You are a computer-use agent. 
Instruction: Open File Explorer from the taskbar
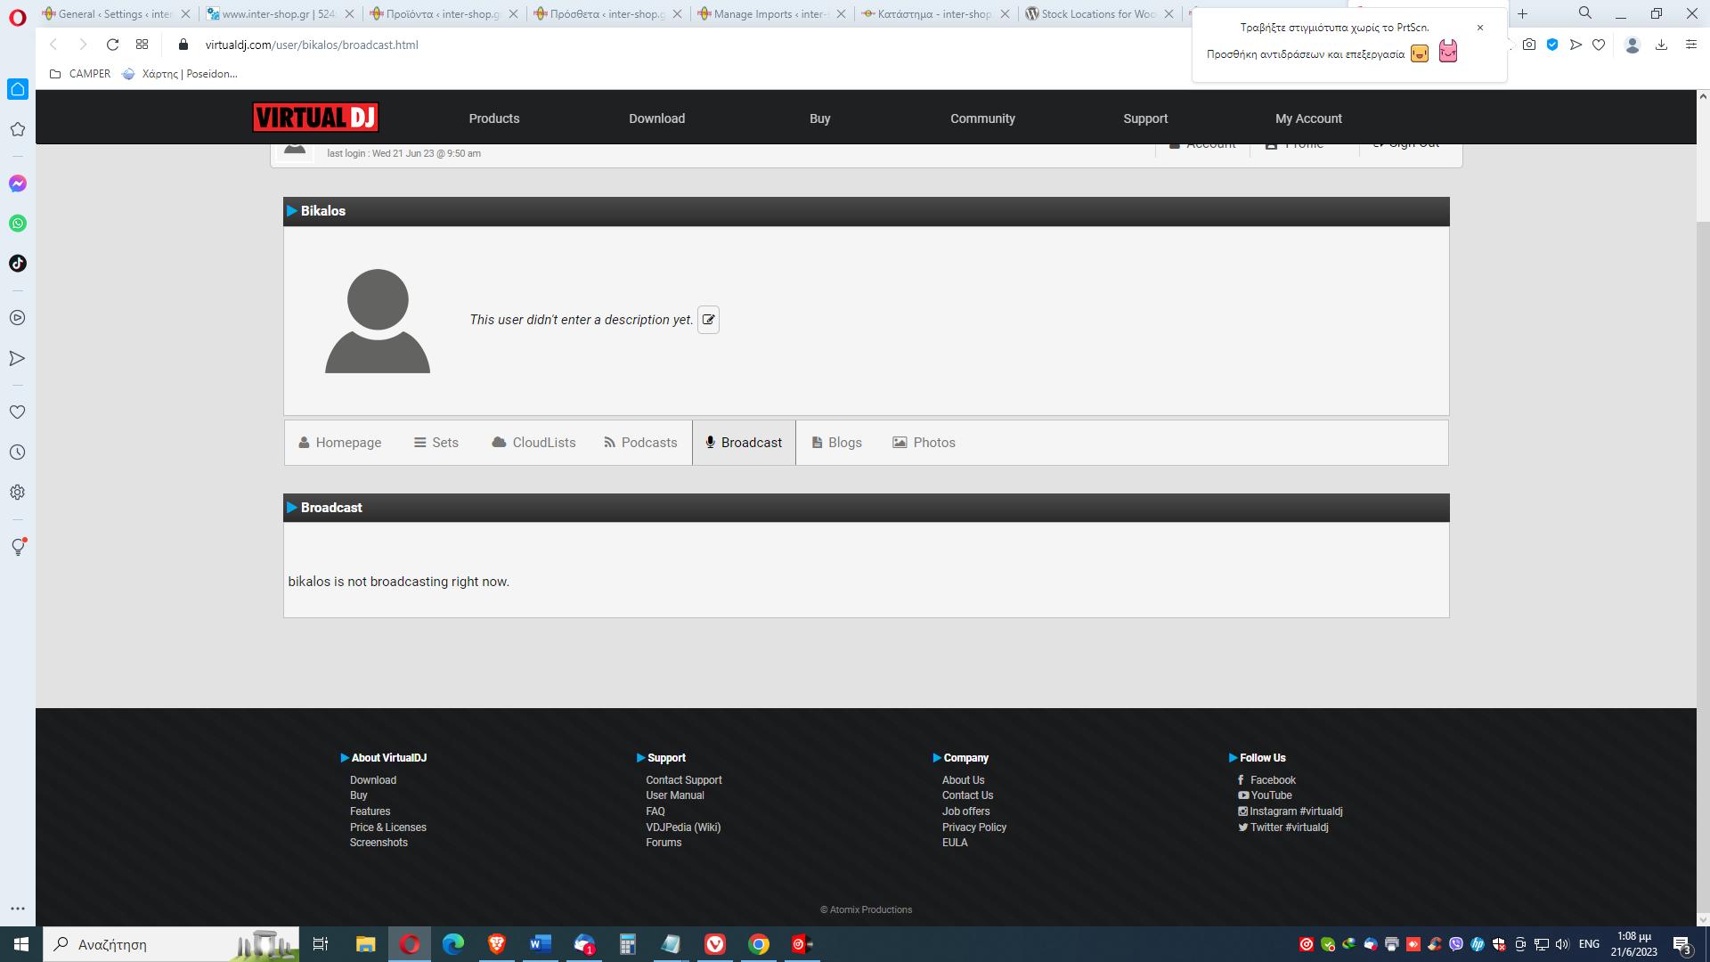point(366,944)
